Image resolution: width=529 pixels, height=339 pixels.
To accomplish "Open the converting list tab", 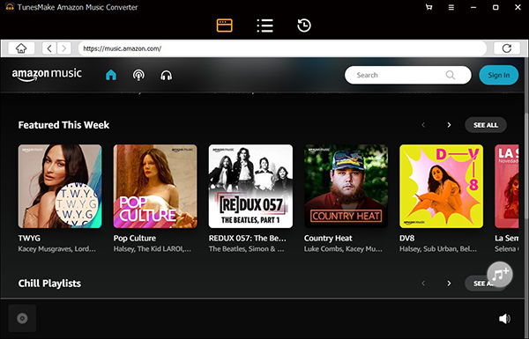I will pyautogui.click(x=264, y=26).
